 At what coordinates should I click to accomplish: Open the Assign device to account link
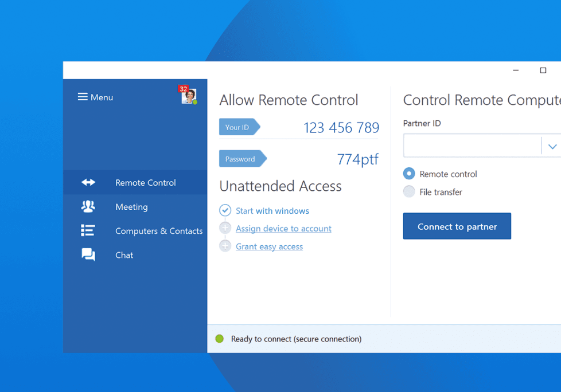tap(283, 229)
